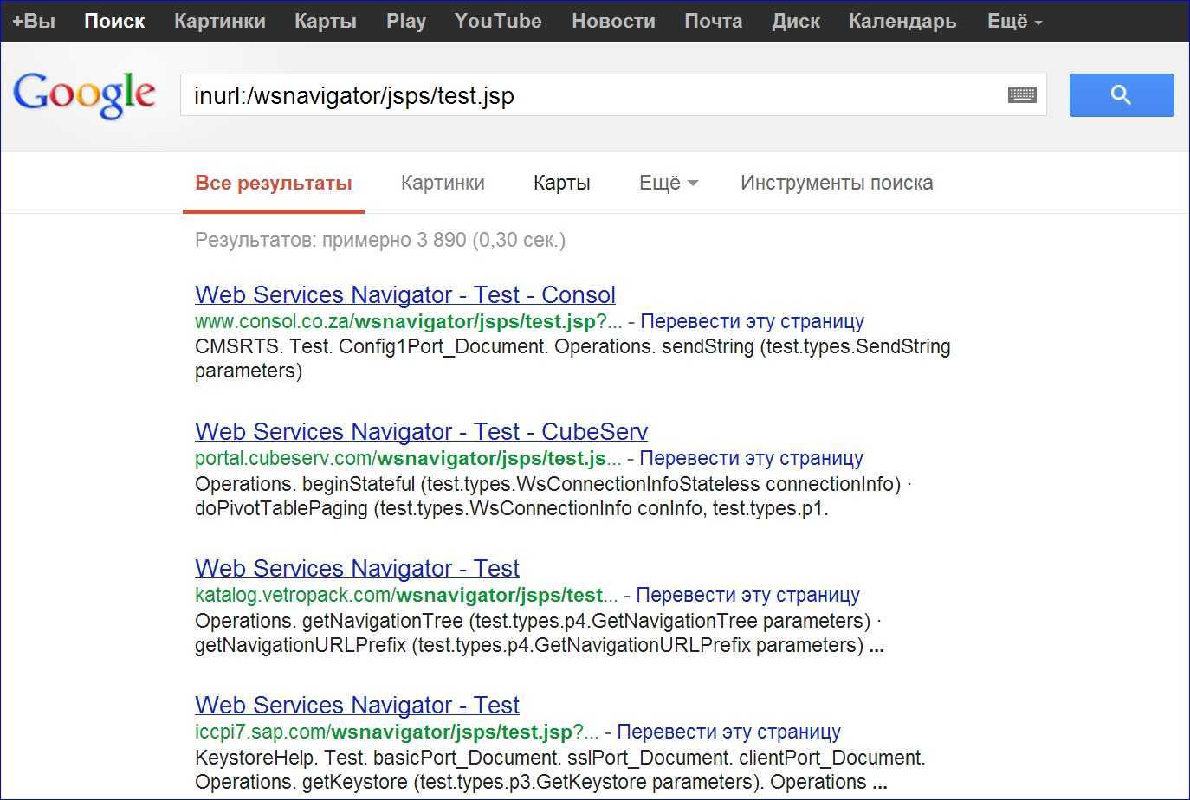Screen dimensions: 1190x800
Task: Switch to the Карты results tab
Action: pos(561,183)
